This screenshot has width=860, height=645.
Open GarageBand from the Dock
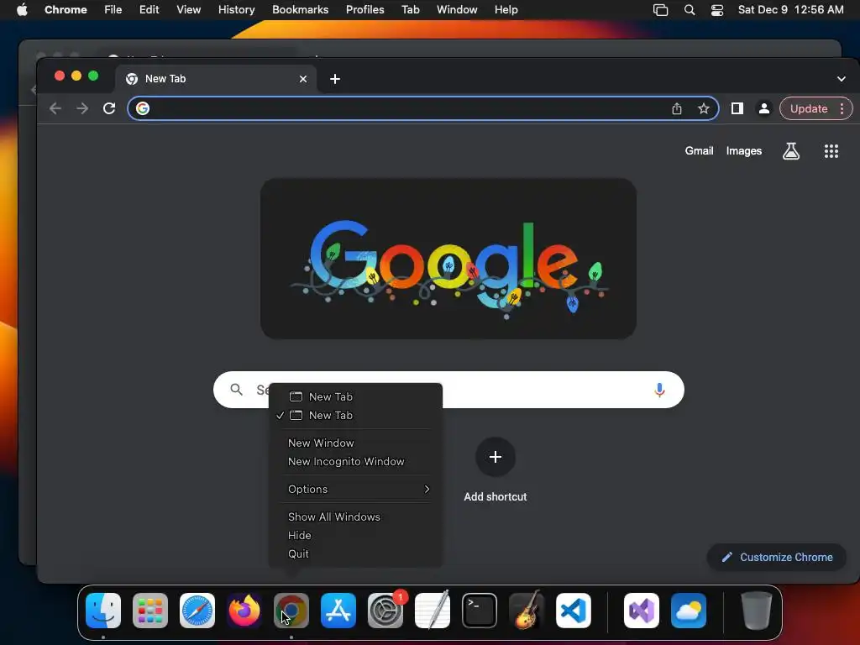click(527, 611)
